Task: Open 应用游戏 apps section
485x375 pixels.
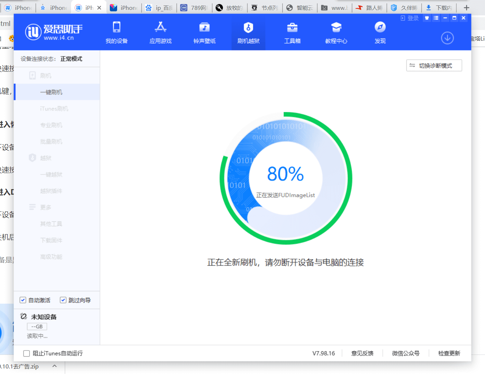Action: click(x=160, y=27)
